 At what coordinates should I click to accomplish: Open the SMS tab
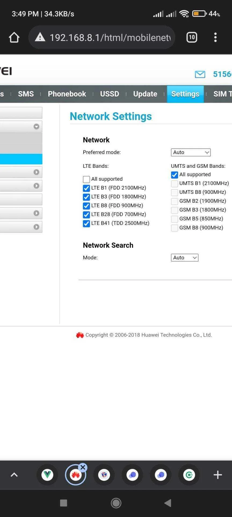26,94
